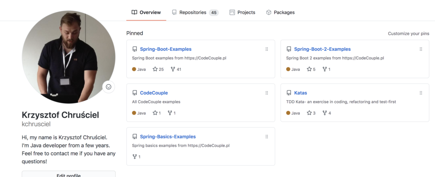Click the TDD Kata description text

point(341,102)
